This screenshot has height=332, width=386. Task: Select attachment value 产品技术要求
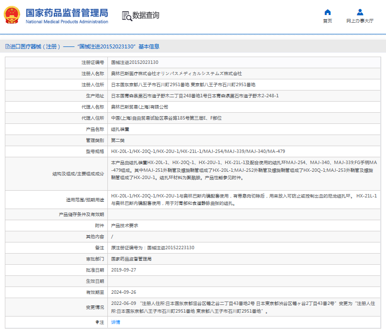(x=125, y=226)
